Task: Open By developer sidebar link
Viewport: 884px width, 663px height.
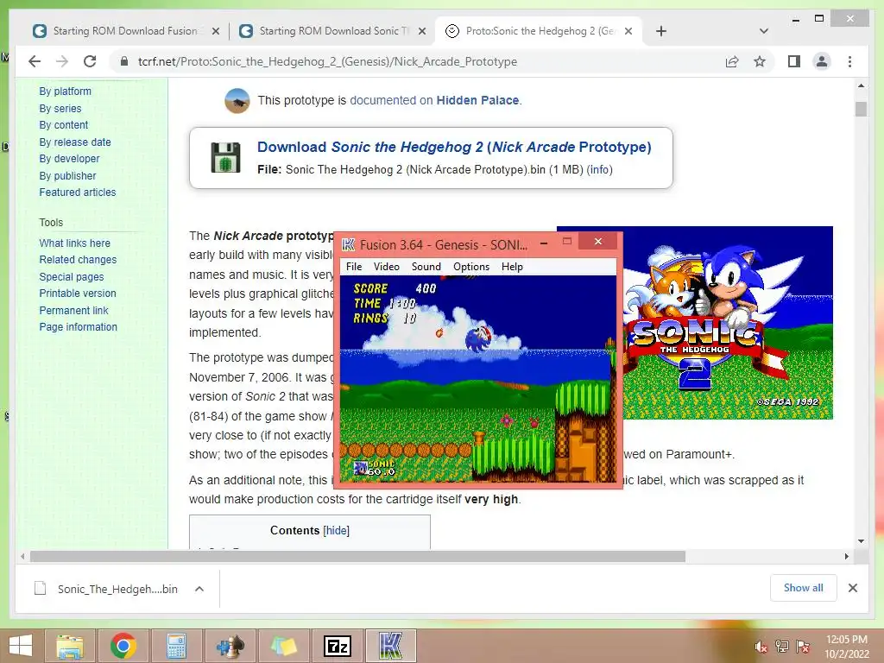Action: 69,159
